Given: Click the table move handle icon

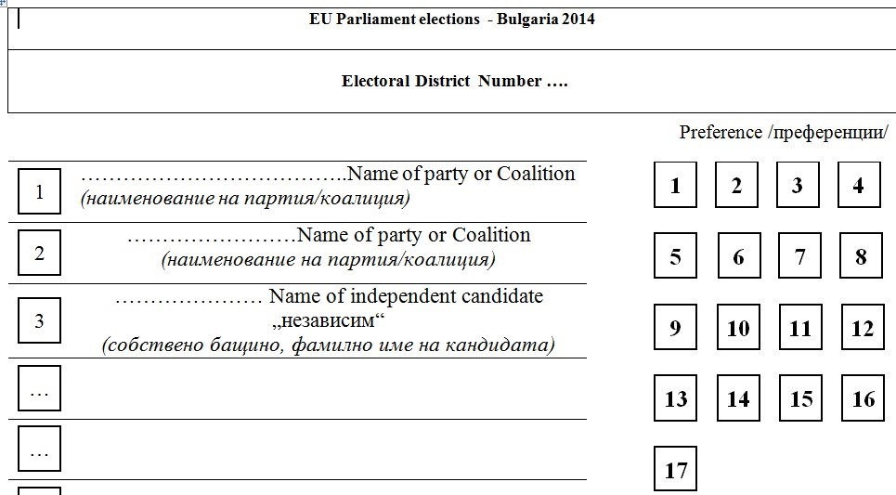Looking at the screenshot, I should (3, 3).
